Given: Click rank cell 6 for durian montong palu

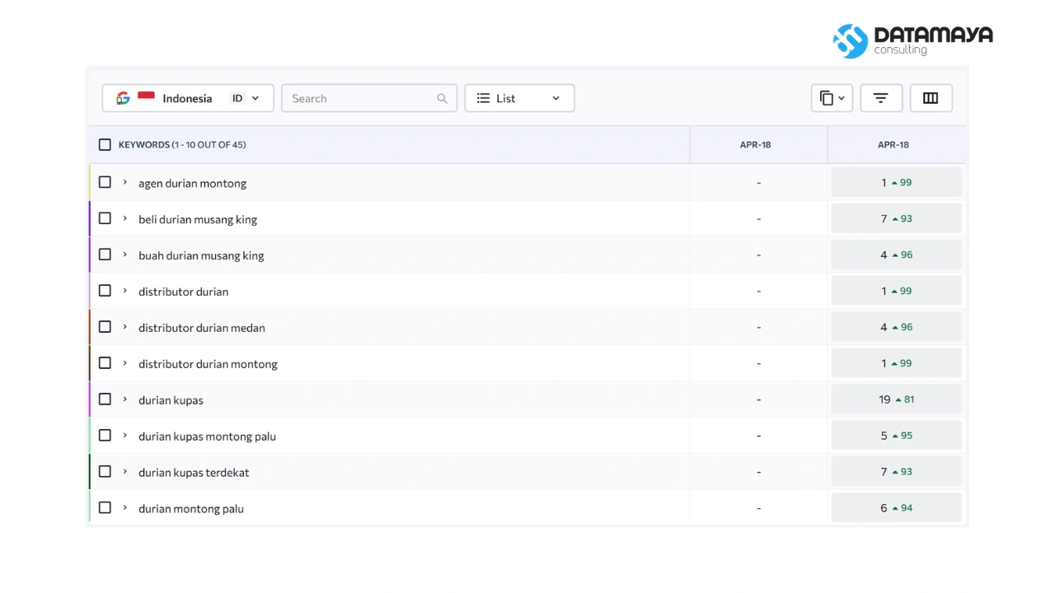Looking at the screenshot, I should [897, 508].
